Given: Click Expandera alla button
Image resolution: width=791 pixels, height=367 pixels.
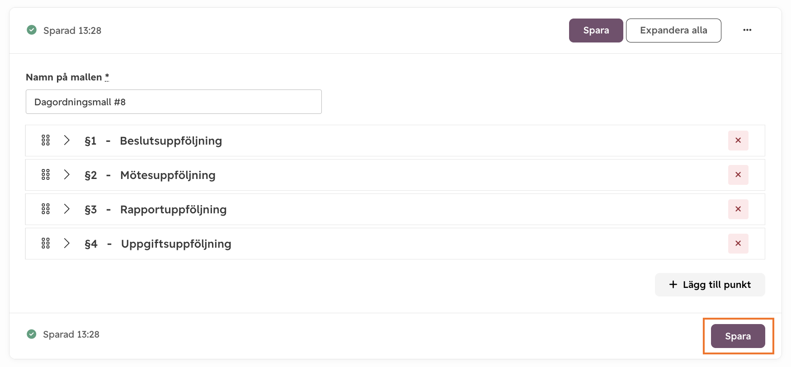Looking at the screenshot, I should tap(673, 30).
